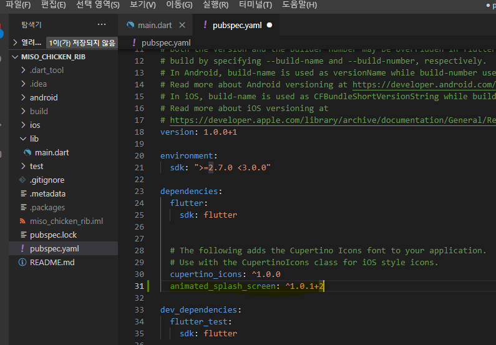Open the Go menu (이동)
This screenshot has height=345, width=496.
[179, 5]
